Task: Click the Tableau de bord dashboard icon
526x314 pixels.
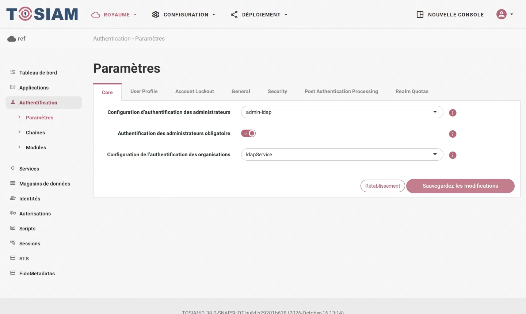Action: [13, 72]
